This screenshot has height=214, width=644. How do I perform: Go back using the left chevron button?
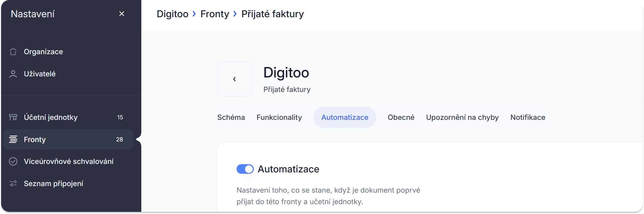(234, 79)
